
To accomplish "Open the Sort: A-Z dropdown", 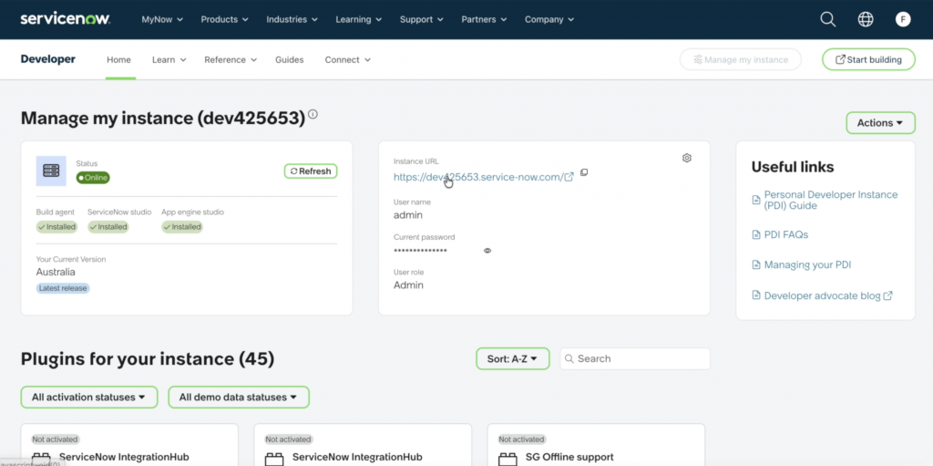I will pyautogui.click(x=512, y=358).
